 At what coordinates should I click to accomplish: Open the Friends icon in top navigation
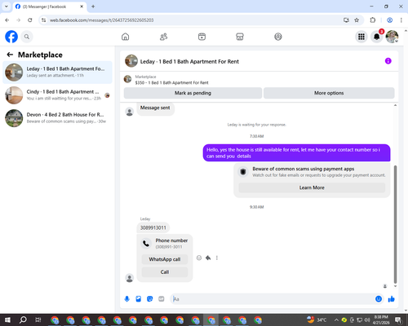click(x=163, y=37)
